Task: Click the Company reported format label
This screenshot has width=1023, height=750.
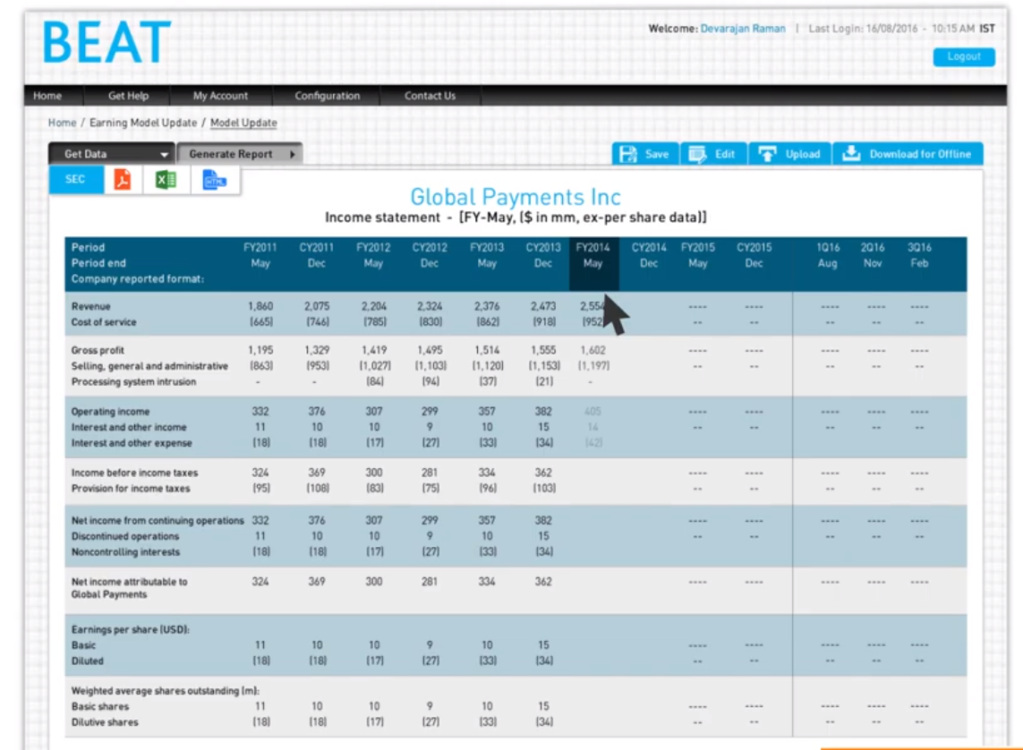Action: pyautogui.click(x=138, y=279)
